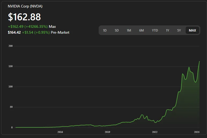Switch chart to 1Y range
Screen dimensions: 207x138
click(168, 30)
